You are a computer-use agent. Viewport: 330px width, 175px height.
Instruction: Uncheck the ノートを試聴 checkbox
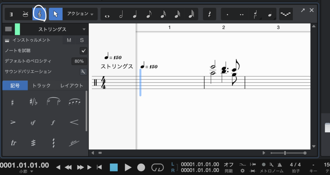[83, 51]
